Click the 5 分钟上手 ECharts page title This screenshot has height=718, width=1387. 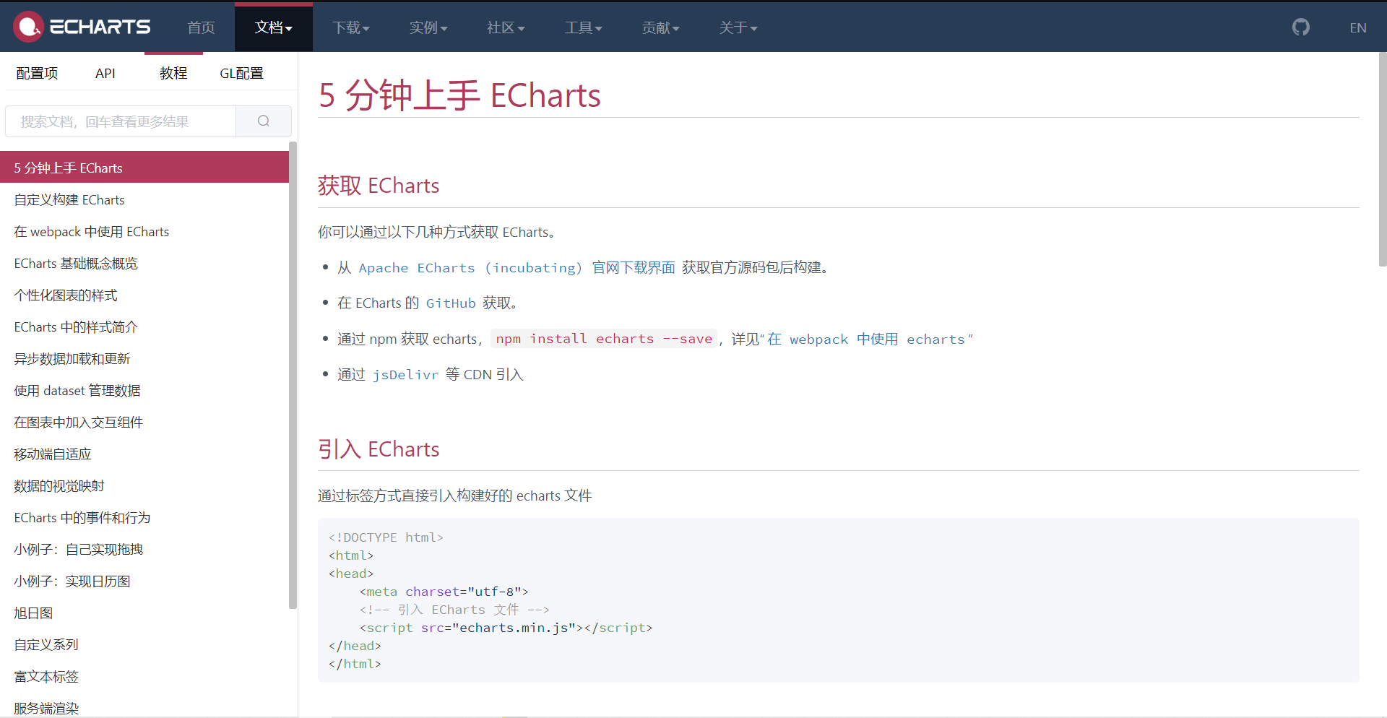(x=459, y=95)
